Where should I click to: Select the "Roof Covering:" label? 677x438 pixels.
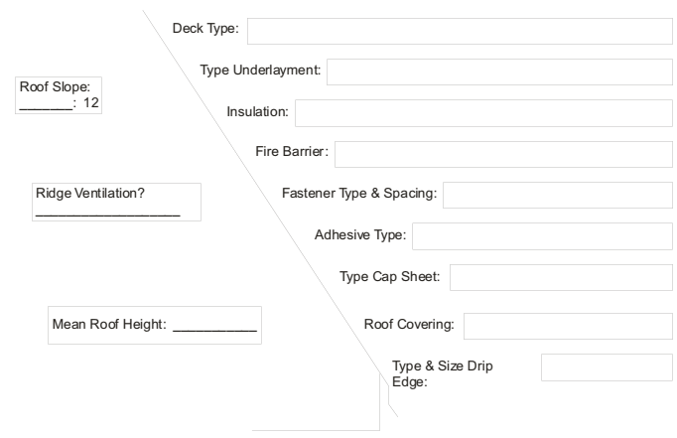(x=409, y=325)
